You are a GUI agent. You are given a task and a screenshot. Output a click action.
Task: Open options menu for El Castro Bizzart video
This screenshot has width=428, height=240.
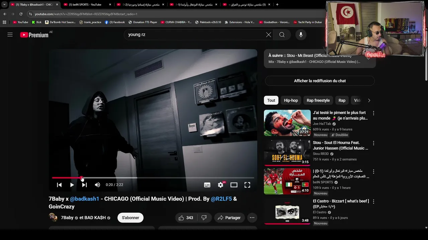click(x=373, y=202)
